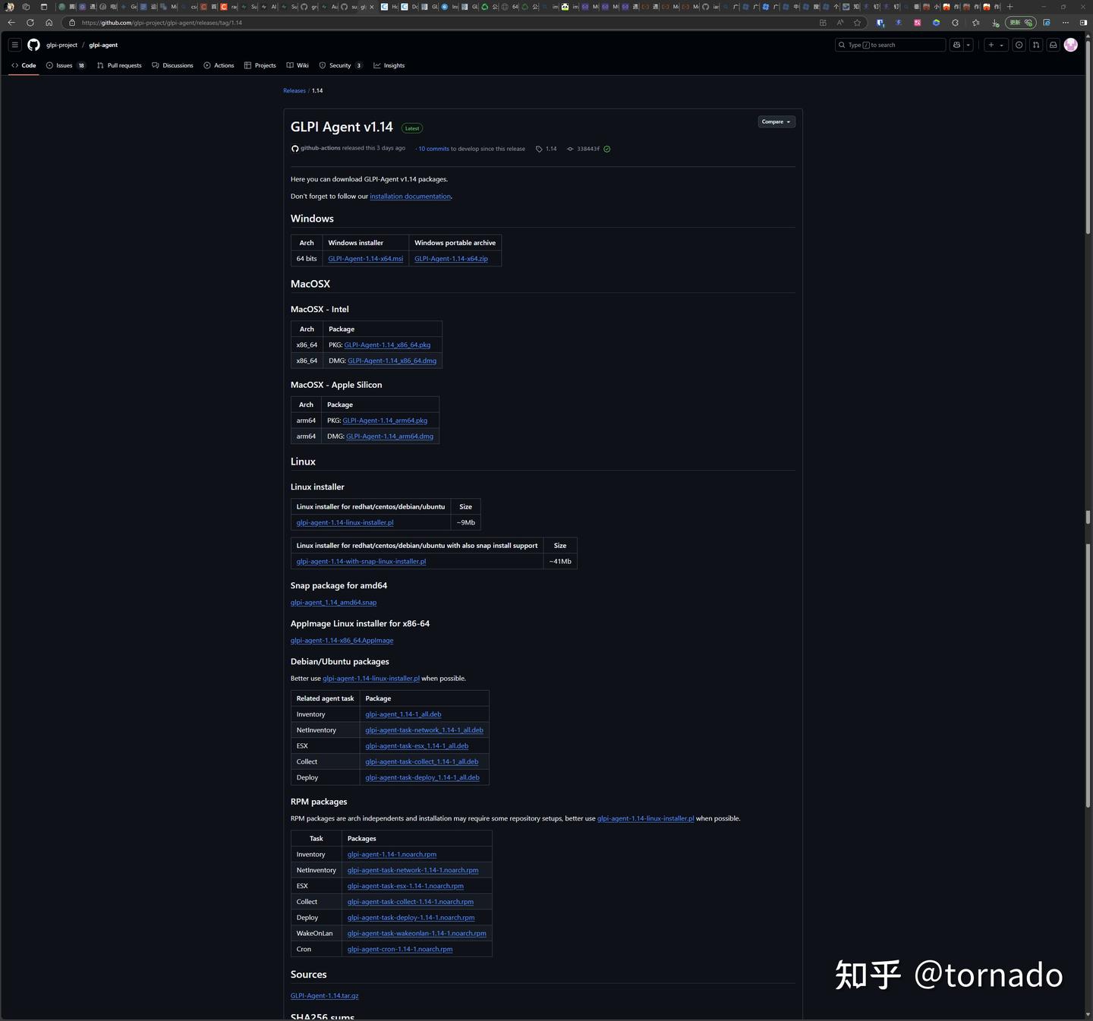Open the Compare dropdown

point(775,121)
